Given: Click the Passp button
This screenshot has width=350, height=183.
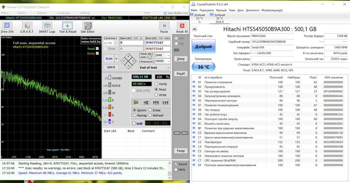Looking at the screenshot, I should pyautogui.click(x=181, y=151).
